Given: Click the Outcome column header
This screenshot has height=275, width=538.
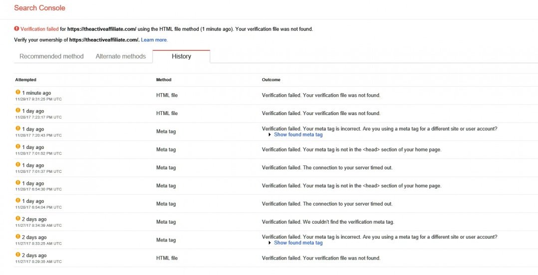Looking at the screenshot, I should (x=271, y=80).
